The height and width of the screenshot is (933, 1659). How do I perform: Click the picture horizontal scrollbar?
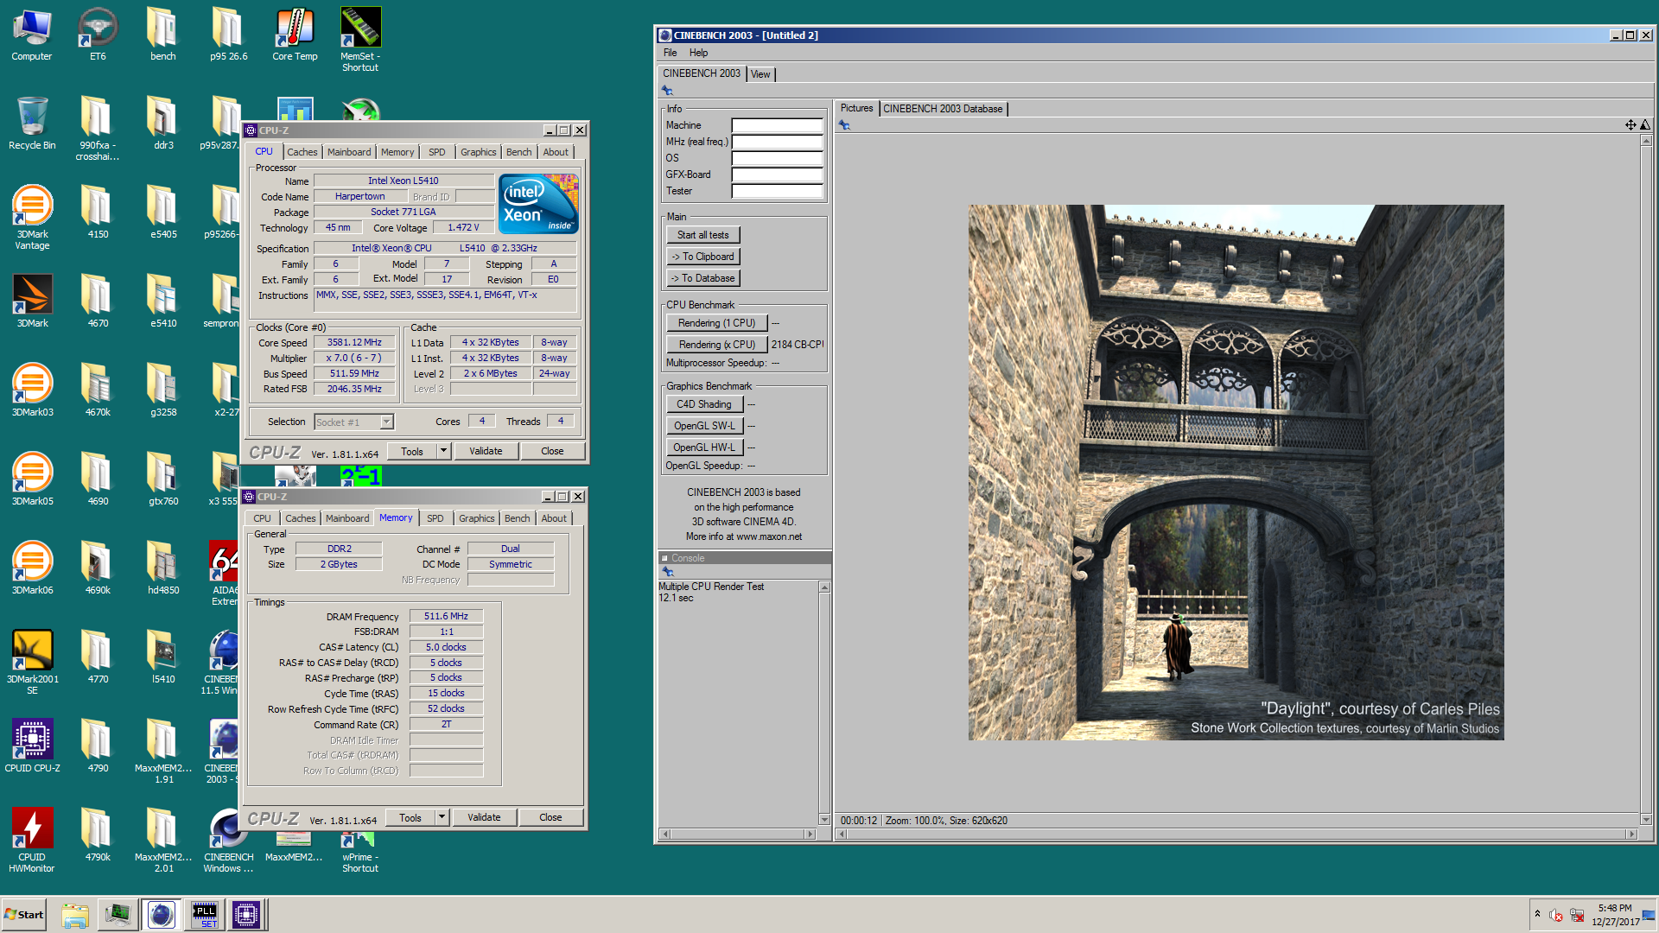pos(1236,834)
